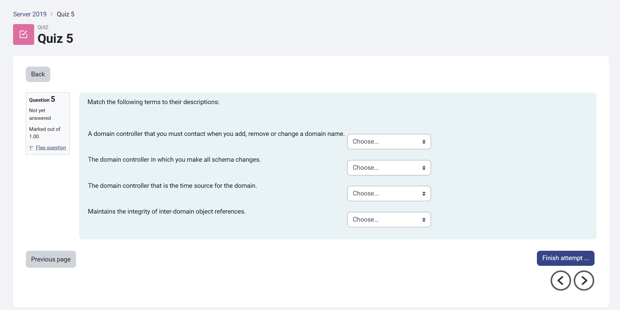Open the Choose dropdown for the time source question
Screen dimensions: 620x310
385,193
